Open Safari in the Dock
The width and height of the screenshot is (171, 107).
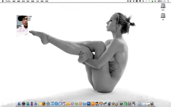click(x=48, y=104)
